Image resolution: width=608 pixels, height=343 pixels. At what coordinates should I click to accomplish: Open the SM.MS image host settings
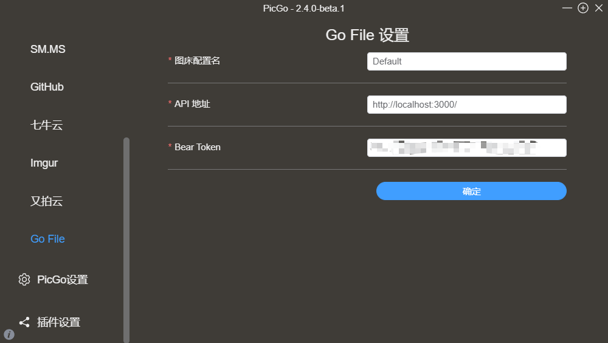pos(47,49)
